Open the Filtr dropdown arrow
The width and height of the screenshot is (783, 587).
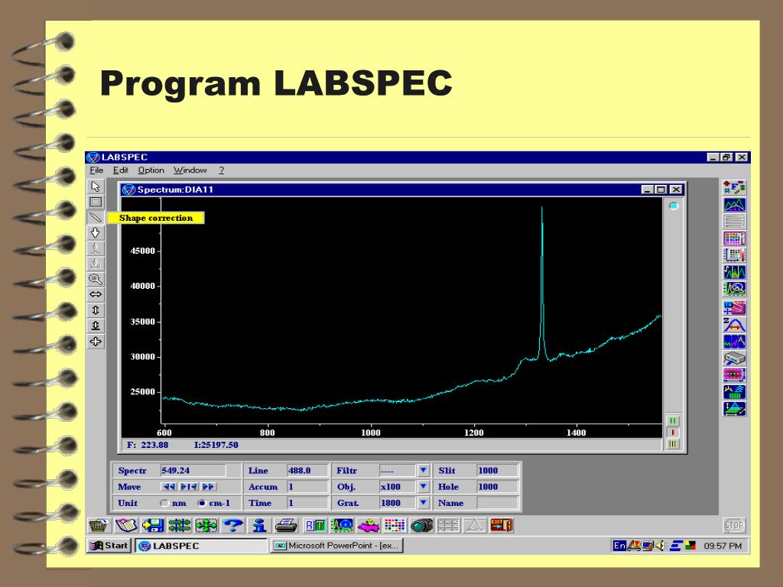click(423, 470)
